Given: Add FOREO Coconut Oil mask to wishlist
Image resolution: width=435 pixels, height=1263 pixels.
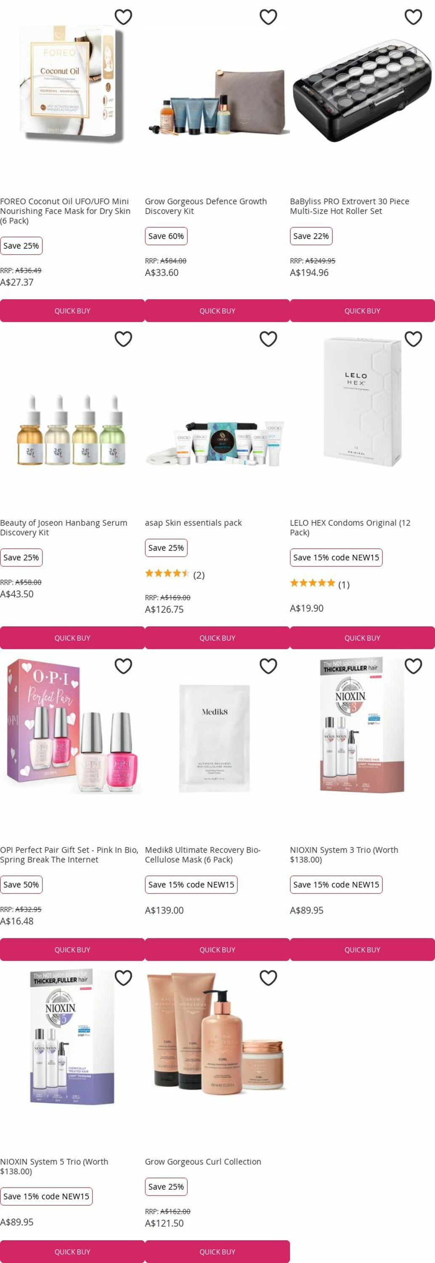Looking at the screenshot, I should point(123,17).
